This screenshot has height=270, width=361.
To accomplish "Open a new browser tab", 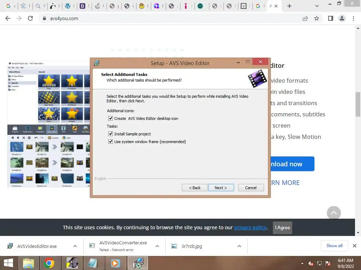I will pyautogui.click(x=289, y=6).
